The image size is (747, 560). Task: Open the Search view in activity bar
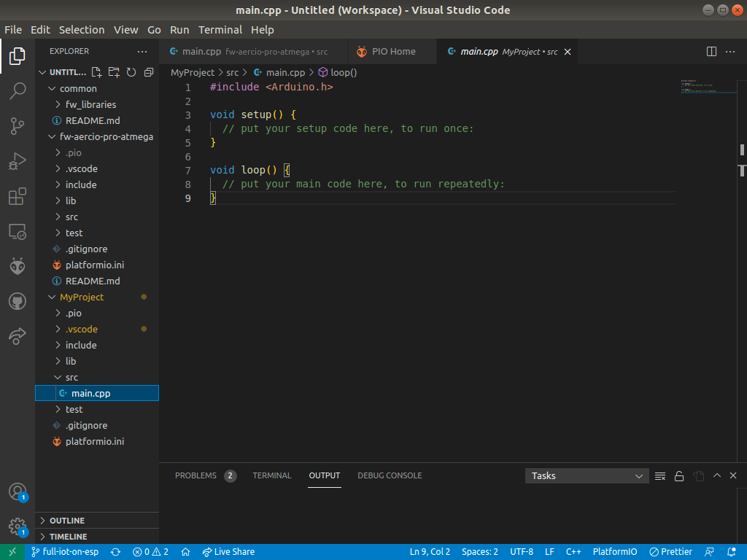[18, 91]
